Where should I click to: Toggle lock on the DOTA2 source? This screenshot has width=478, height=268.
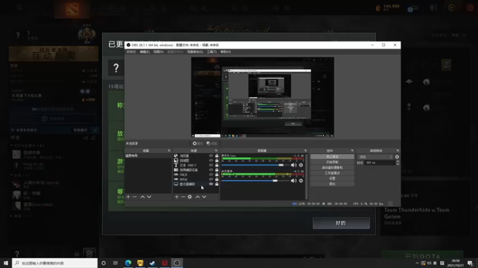[x=217, y=179]
